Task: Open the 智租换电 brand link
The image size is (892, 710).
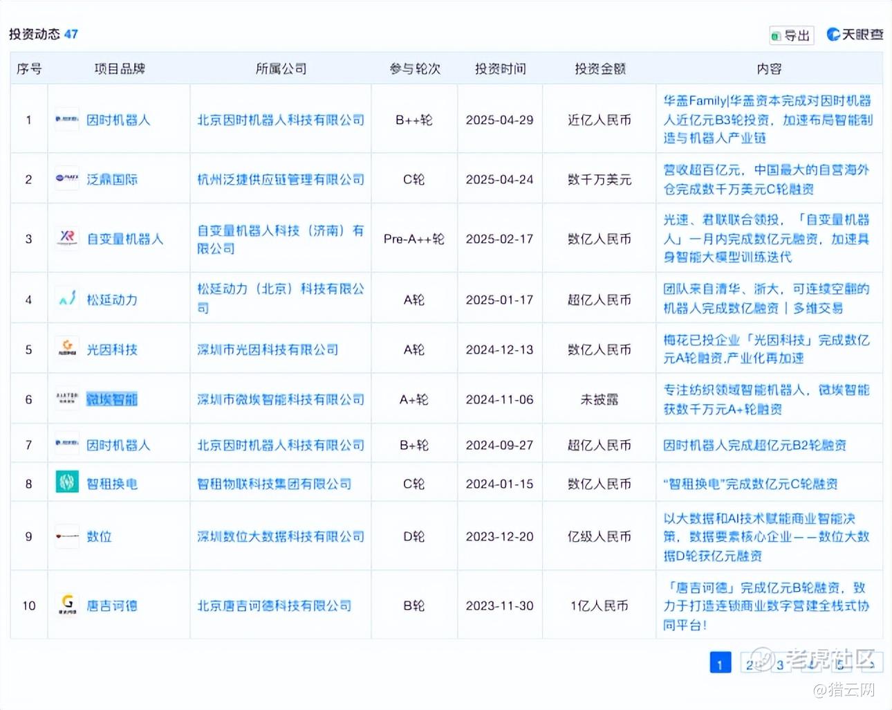Action: pyautogui.click(x=112, y=484)
